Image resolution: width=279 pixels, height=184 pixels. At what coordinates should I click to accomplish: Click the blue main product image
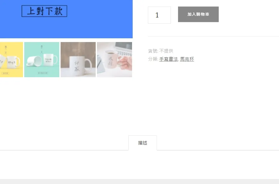coord(66,19)
